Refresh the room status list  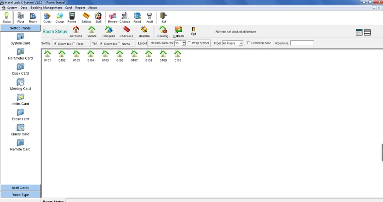178,32
